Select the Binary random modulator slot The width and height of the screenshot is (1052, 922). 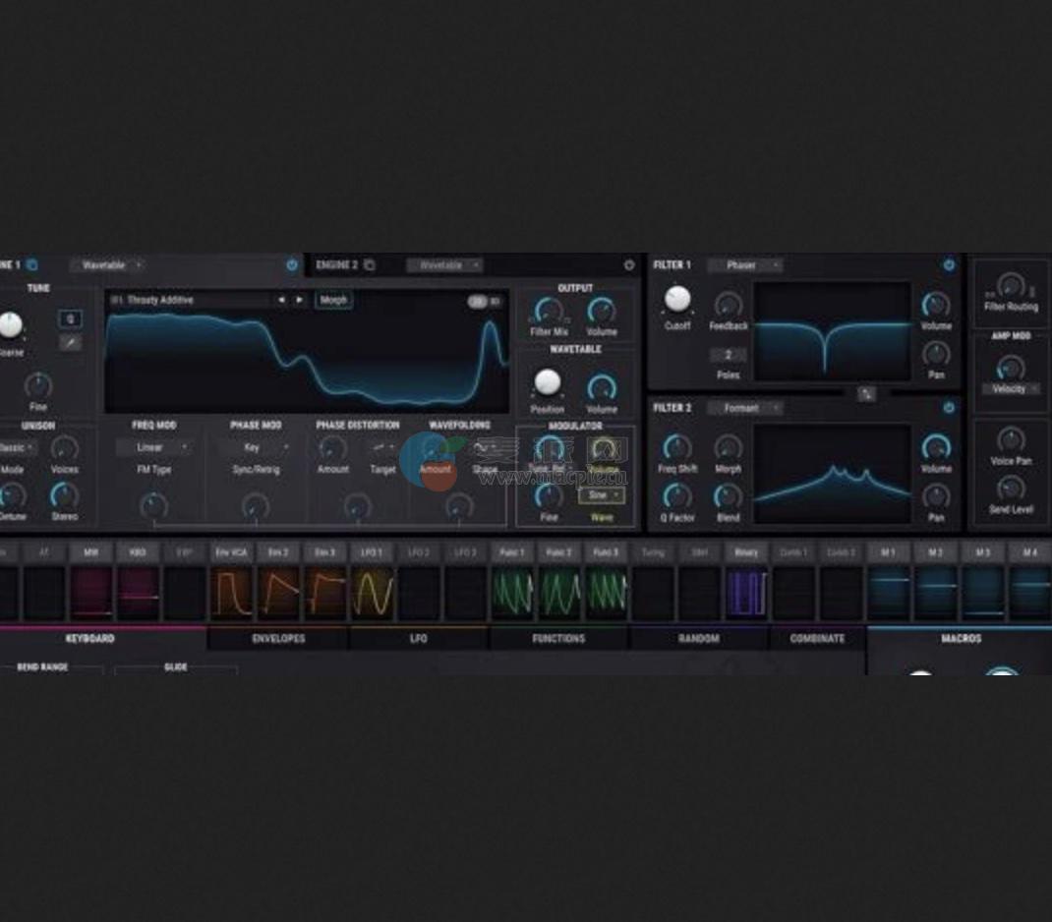pyautogui.click(x=746, y=552)
